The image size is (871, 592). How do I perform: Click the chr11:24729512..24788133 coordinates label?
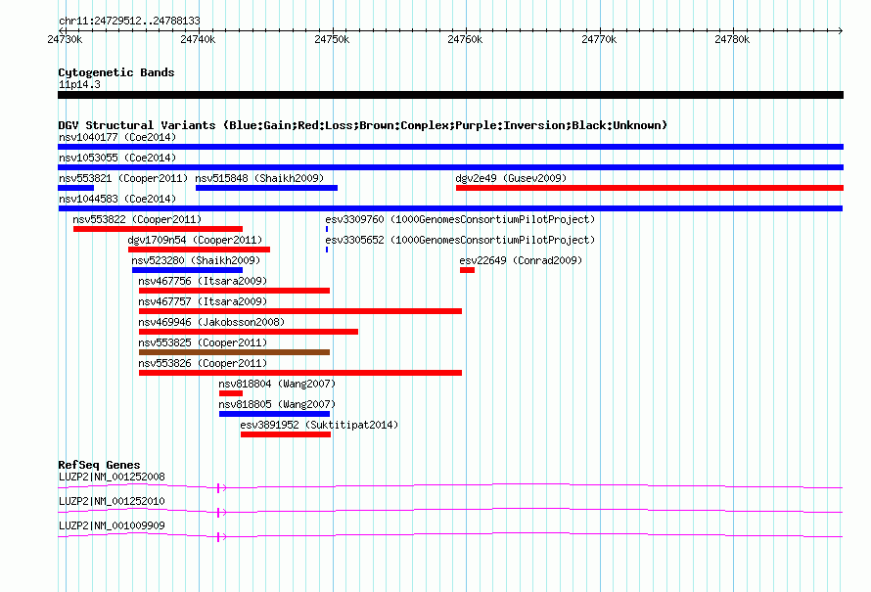tap(129, 21)
